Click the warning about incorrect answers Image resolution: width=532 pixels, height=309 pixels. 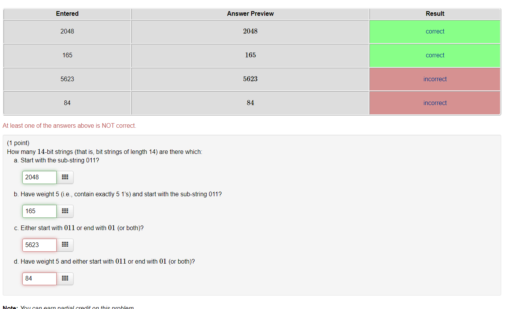coord(69,125)
